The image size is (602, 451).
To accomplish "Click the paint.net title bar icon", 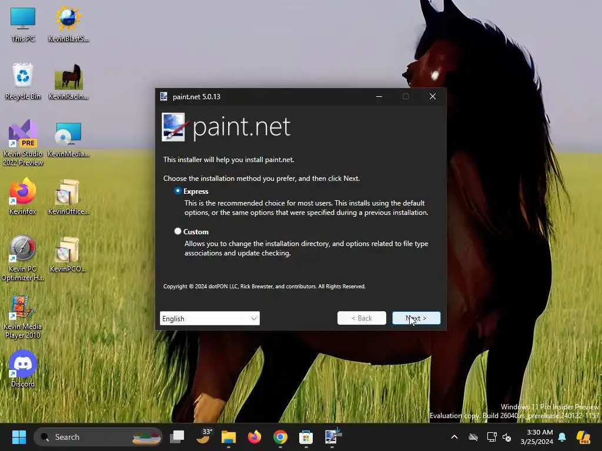I will 164,97.
